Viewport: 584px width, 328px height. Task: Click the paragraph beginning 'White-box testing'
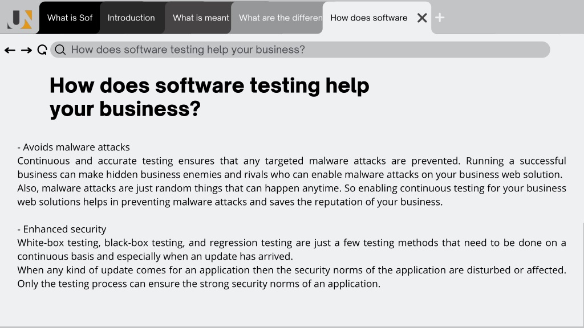point(291,249)
